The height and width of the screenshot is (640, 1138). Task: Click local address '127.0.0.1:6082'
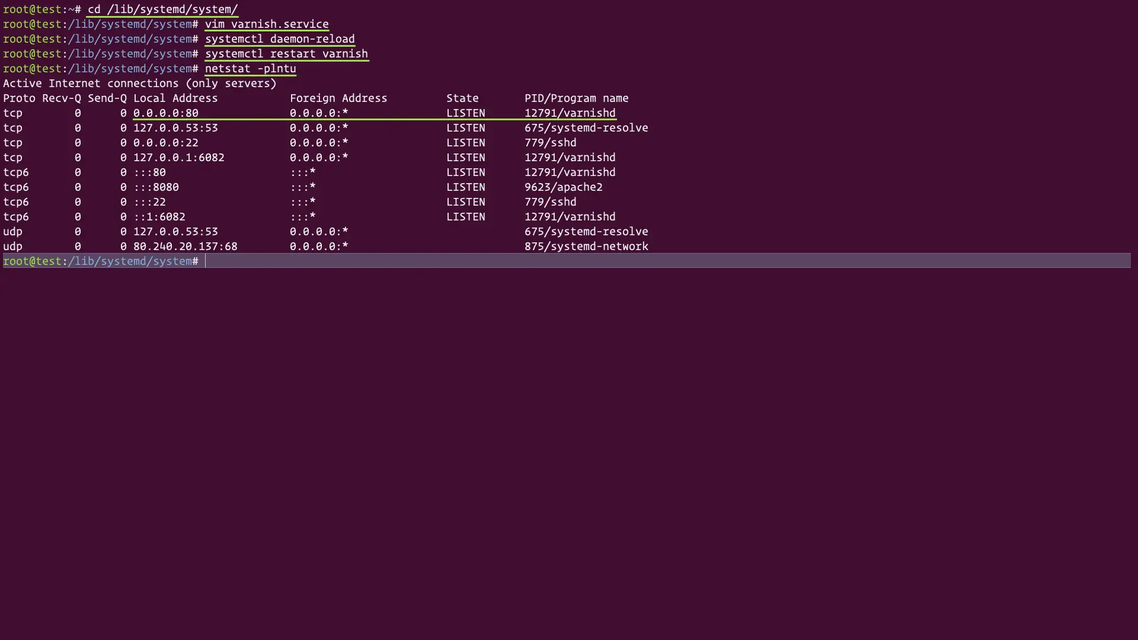179,158
